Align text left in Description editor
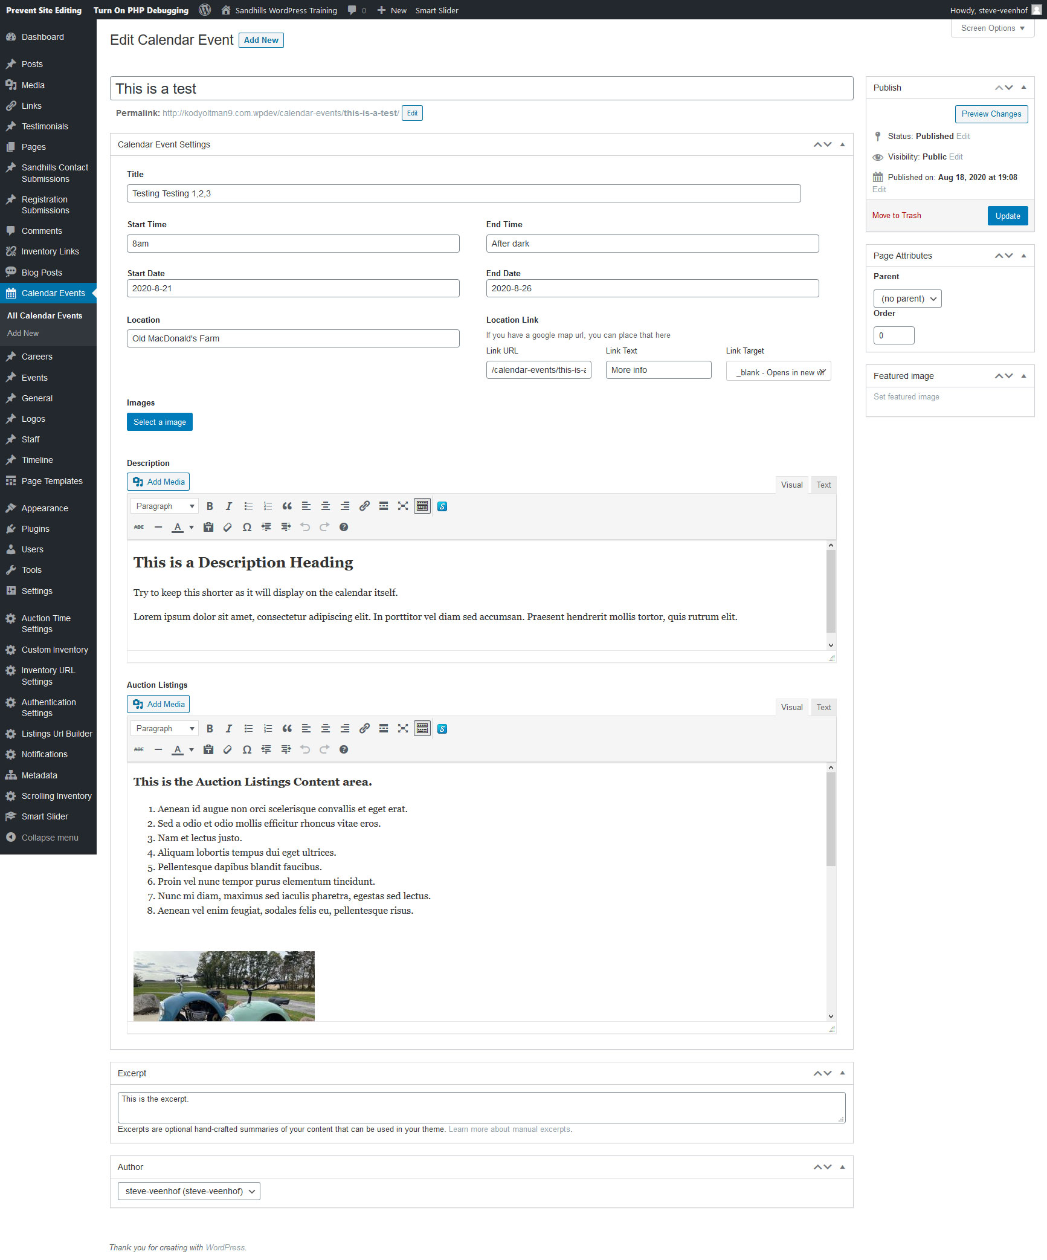Image resolution: width=1047 pixels, height=1260 pixels. coord(306,506)
